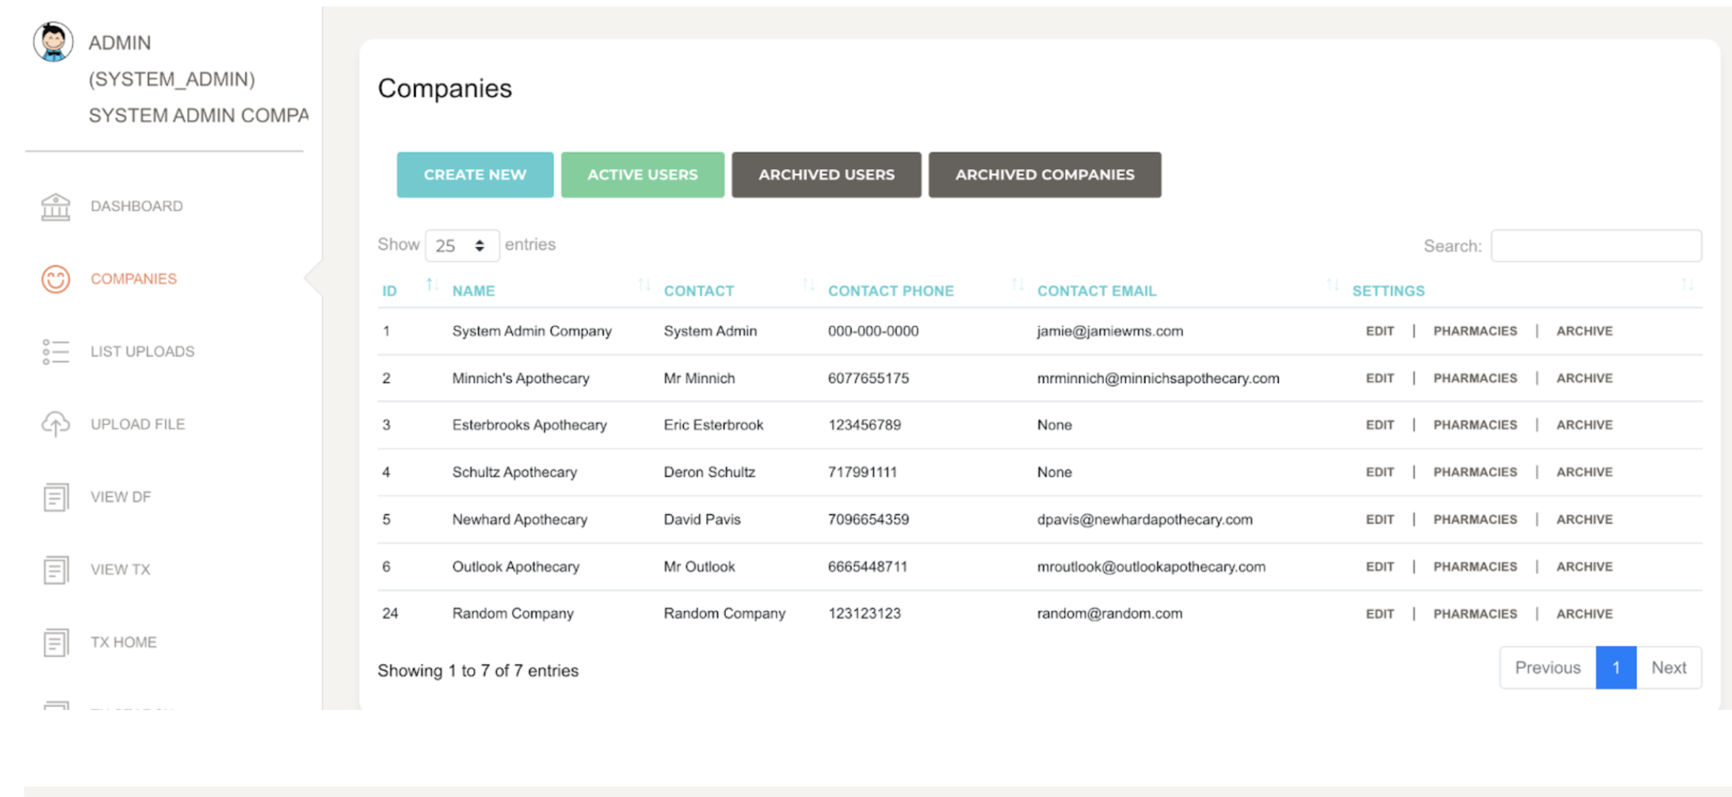The height and width of the screenshot is (797, 1732).
Task: Switch to Archived Companies view
Action: click(x=1044, y=175)
